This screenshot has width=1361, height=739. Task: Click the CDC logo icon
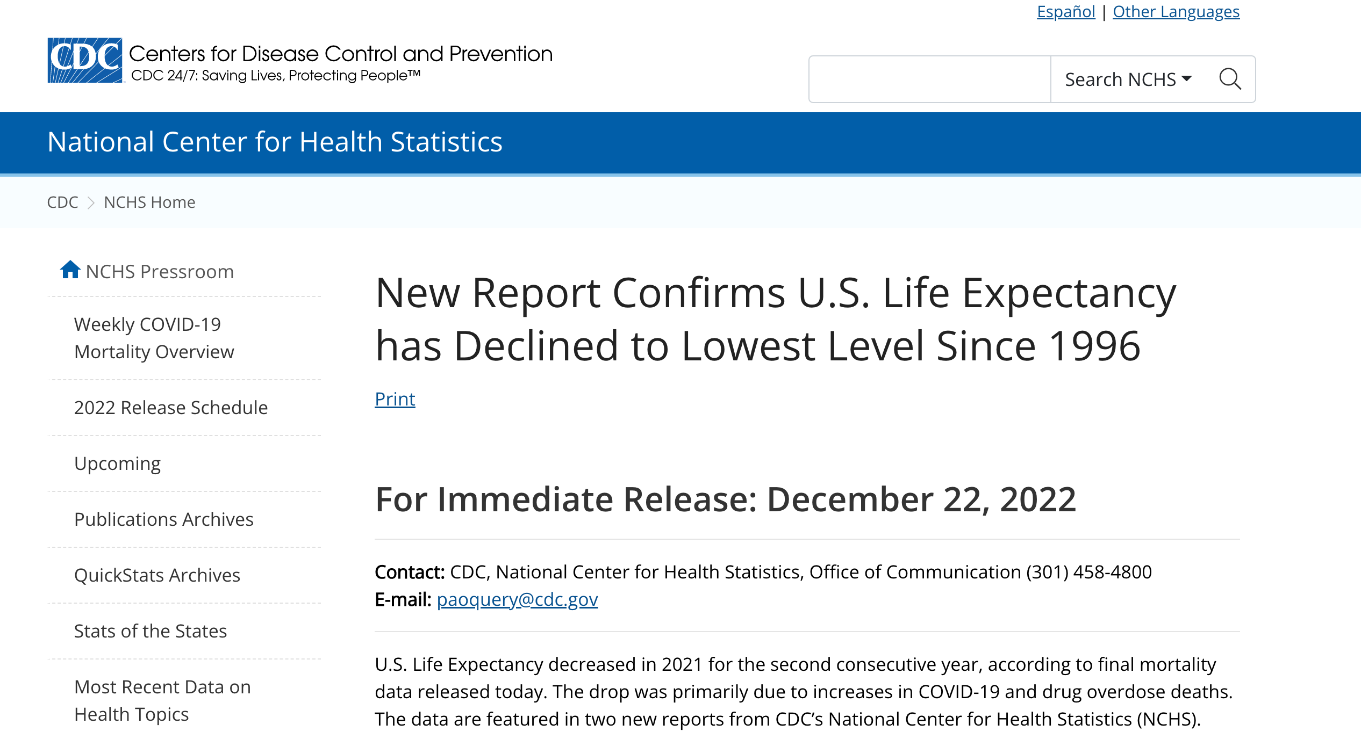click(85, 60)
